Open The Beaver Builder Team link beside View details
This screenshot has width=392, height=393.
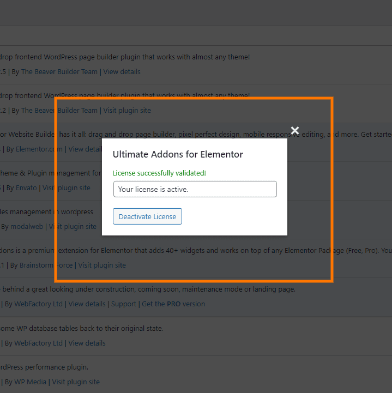click(59, 72)
